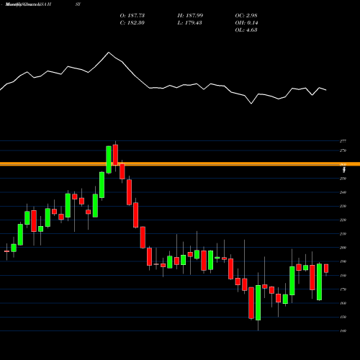Click the green candle with the lowest wick near 140
Viewport: 360px width, 360px height.
[x=258, y=302]
